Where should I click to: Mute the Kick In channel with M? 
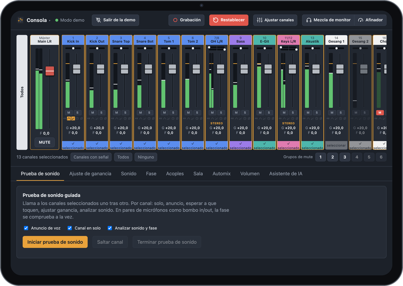tap(69, 113)
